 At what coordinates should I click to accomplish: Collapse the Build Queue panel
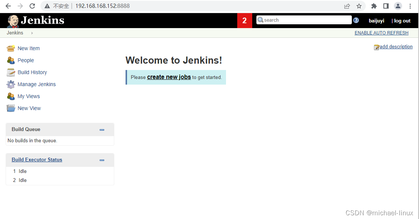[102, 130]
